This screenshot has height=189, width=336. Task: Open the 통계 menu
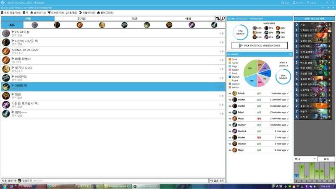point(71,13)
